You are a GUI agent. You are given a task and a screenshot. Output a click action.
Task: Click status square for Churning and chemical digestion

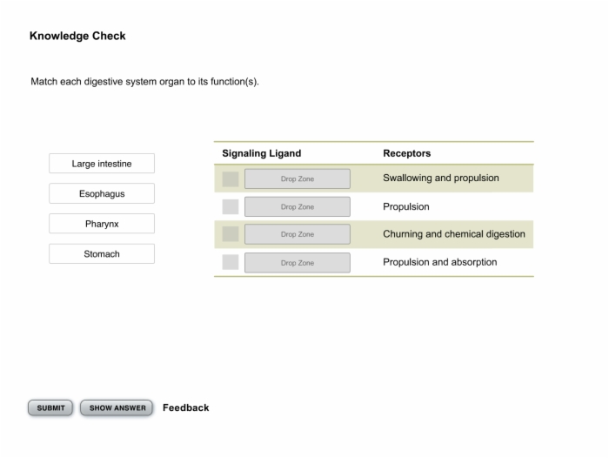click(x=231, y=234)
